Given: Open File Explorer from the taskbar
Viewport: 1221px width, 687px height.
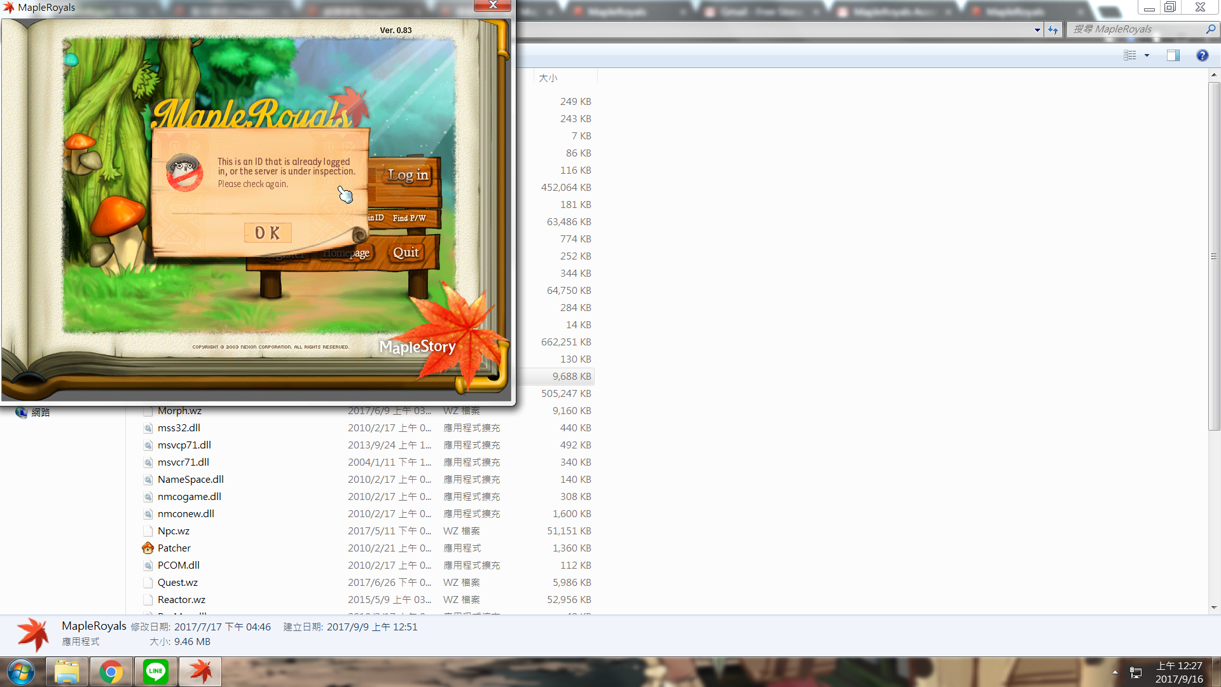Looking at the screenshot, I should (67, 672).
